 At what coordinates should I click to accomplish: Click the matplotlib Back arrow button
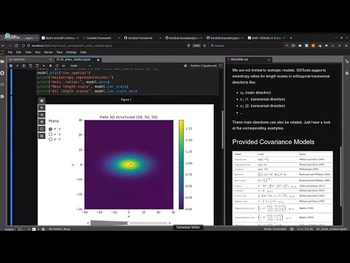[42, 107]
